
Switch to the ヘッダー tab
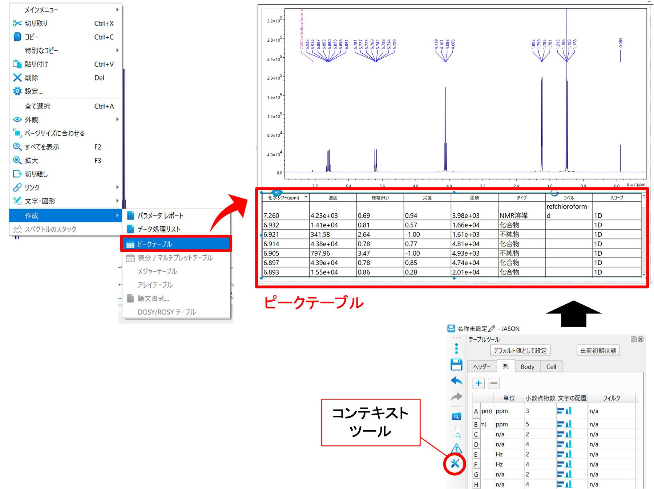pyautogui.click(x=481, y=367)
